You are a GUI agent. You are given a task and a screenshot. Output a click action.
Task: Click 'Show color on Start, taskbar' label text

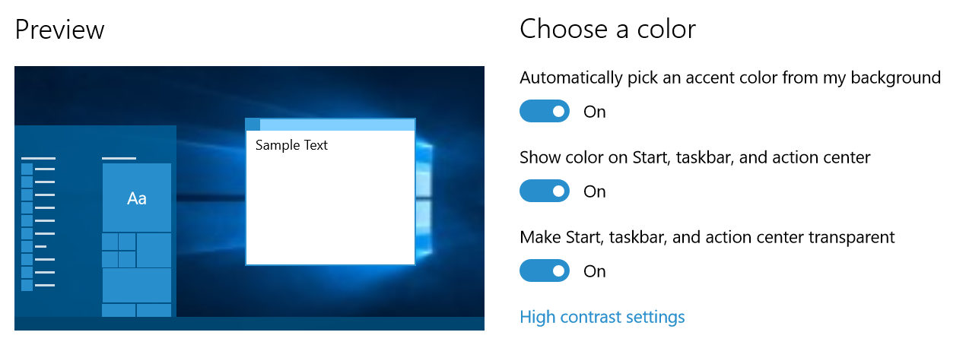(x=694, y=157)
